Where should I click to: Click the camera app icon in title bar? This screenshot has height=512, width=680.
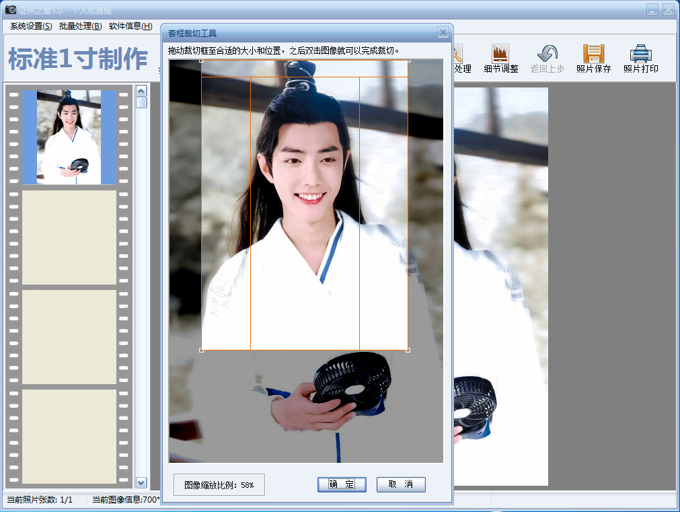click(10, 9)
